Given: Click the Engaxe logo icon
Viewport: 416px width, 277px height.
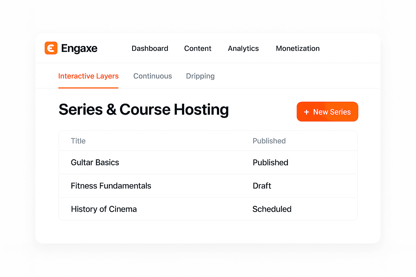Looking at the screenshot, I should pyautogui.click(x=51, y=48).
